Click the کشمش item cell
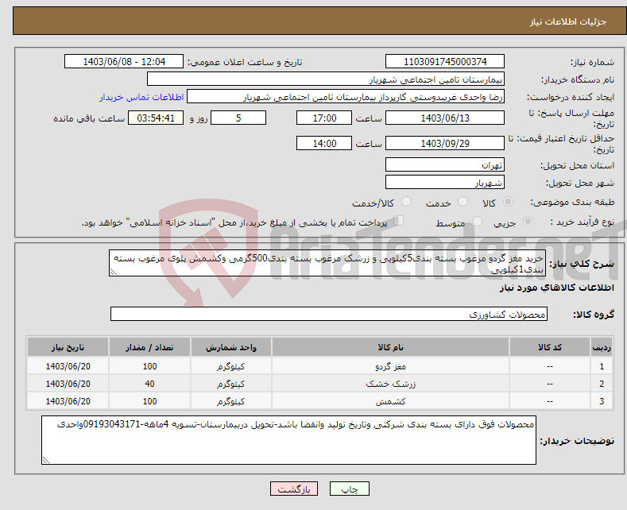Screen dimensions: 627x510 coord(390,401)
